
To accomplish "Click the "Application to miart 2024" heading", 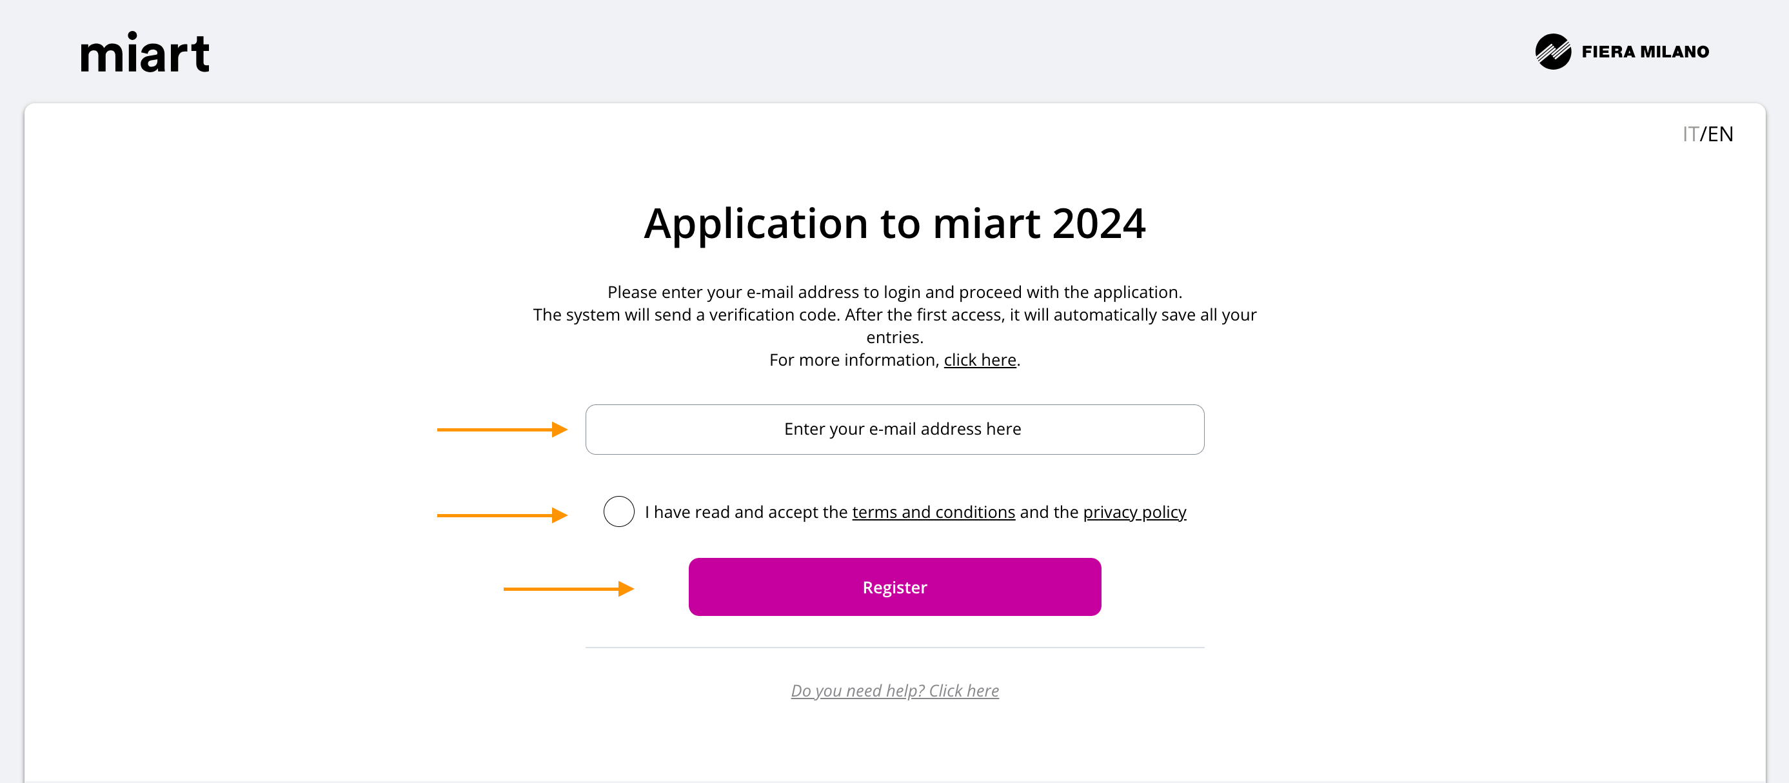I will (x=895, y=224).
